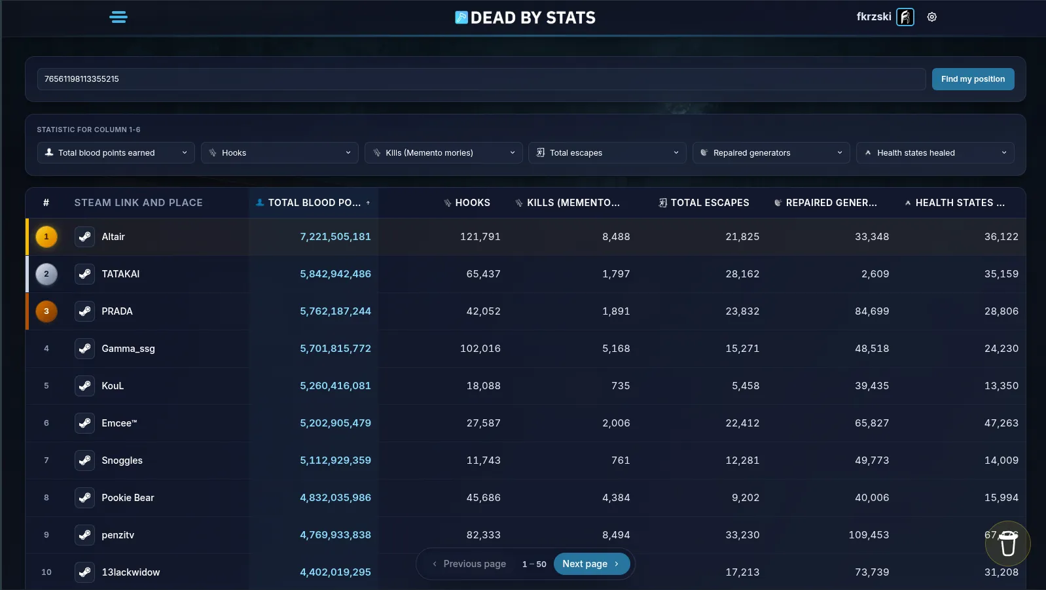Click the Pookie Bear player name
The image size is (1046, 590).
128,498
